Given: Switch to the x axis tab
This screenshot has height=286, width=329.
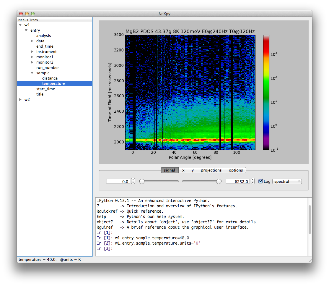Looking at the screenshot, I should pos(183,170).
